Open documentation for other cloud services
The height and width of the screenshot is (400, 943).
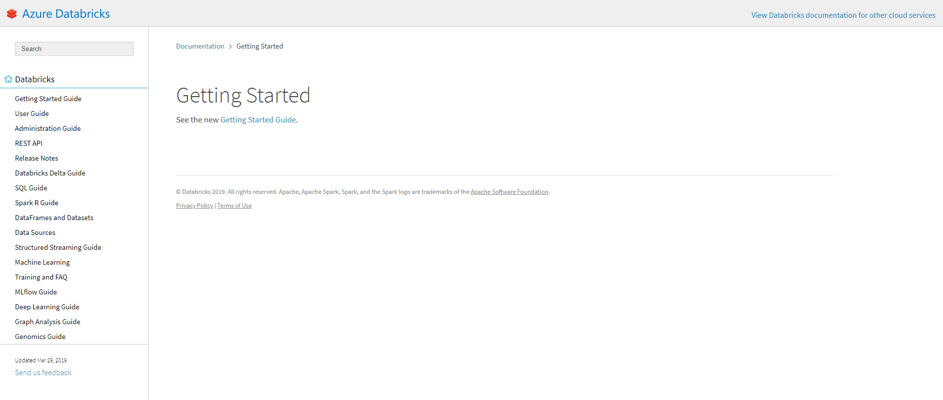pos(843,15)
